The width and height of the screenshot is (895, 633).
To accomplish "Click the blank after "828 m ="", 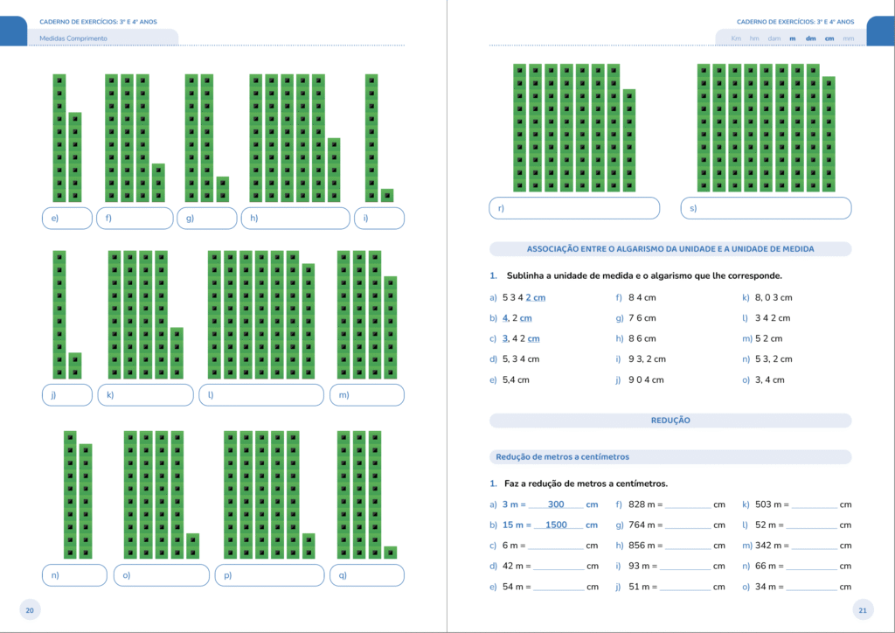I will 687,504.
